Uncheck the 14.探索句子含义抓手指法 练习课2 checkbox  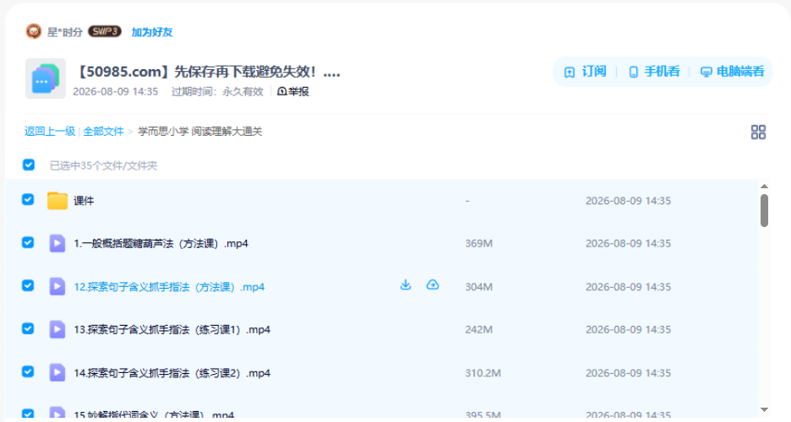tap(28, 371)
